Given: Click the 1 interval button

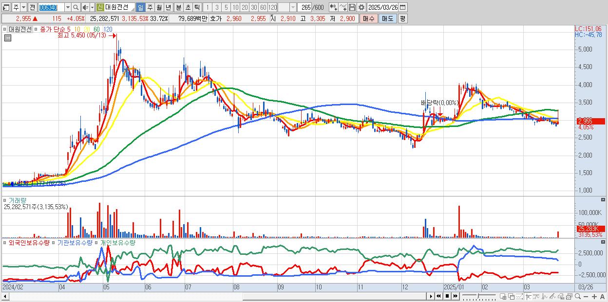Looking at the screenshot, I should pos(208,7).
